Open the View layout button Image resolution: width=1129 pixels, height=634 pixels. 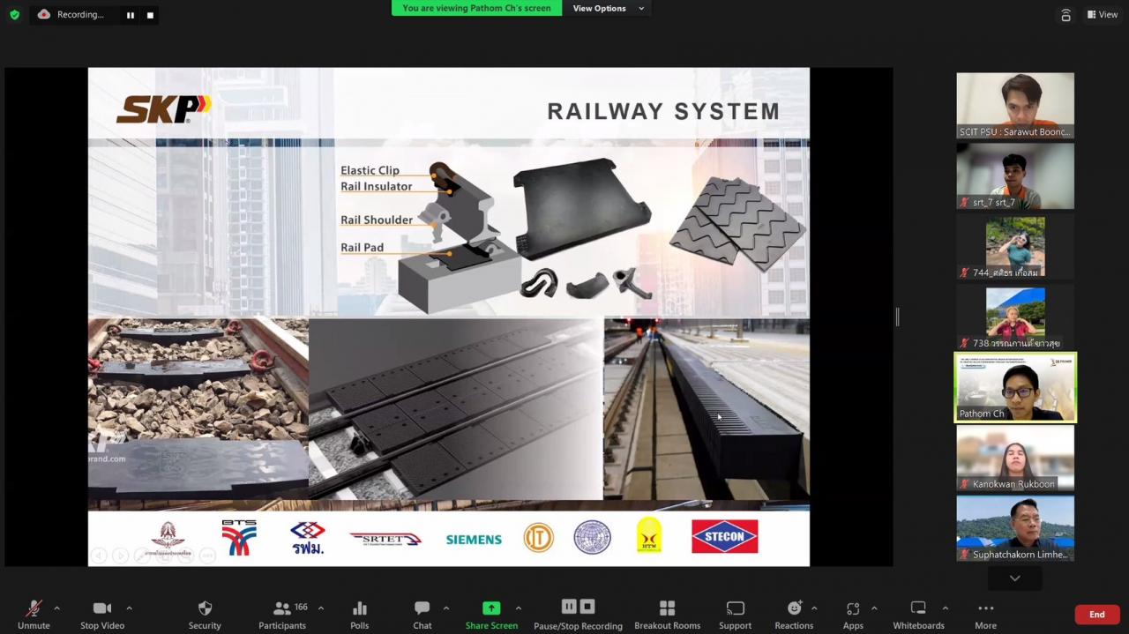click(1103, 14)
